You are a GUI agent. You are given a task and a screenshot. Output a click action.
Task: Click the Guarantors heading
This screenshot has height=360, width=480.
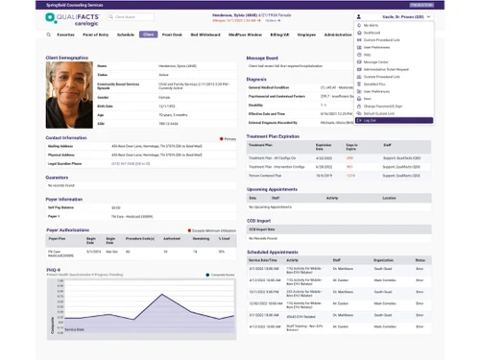pos(57,178)
